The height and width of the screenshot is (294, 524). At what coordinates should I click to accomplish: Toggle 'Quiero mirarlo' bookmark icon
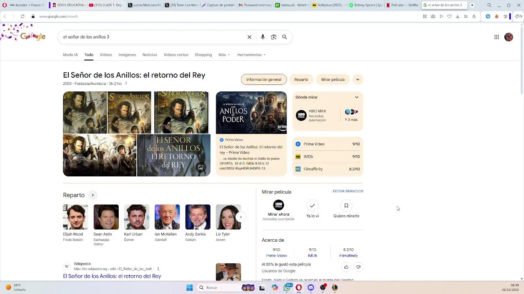(346, 205)
